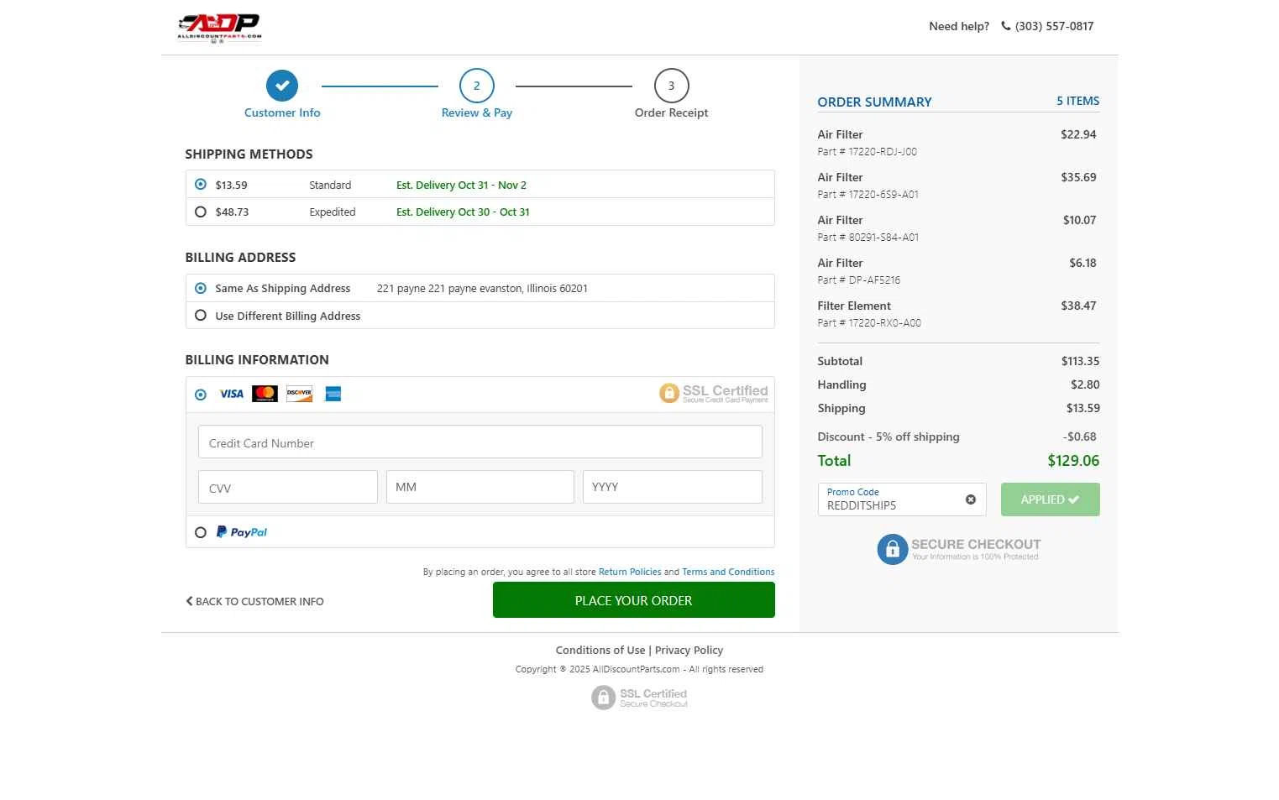Open the Conditions of Use footer link
This screenshot has height=800, width=1279.
pos(600,650)
